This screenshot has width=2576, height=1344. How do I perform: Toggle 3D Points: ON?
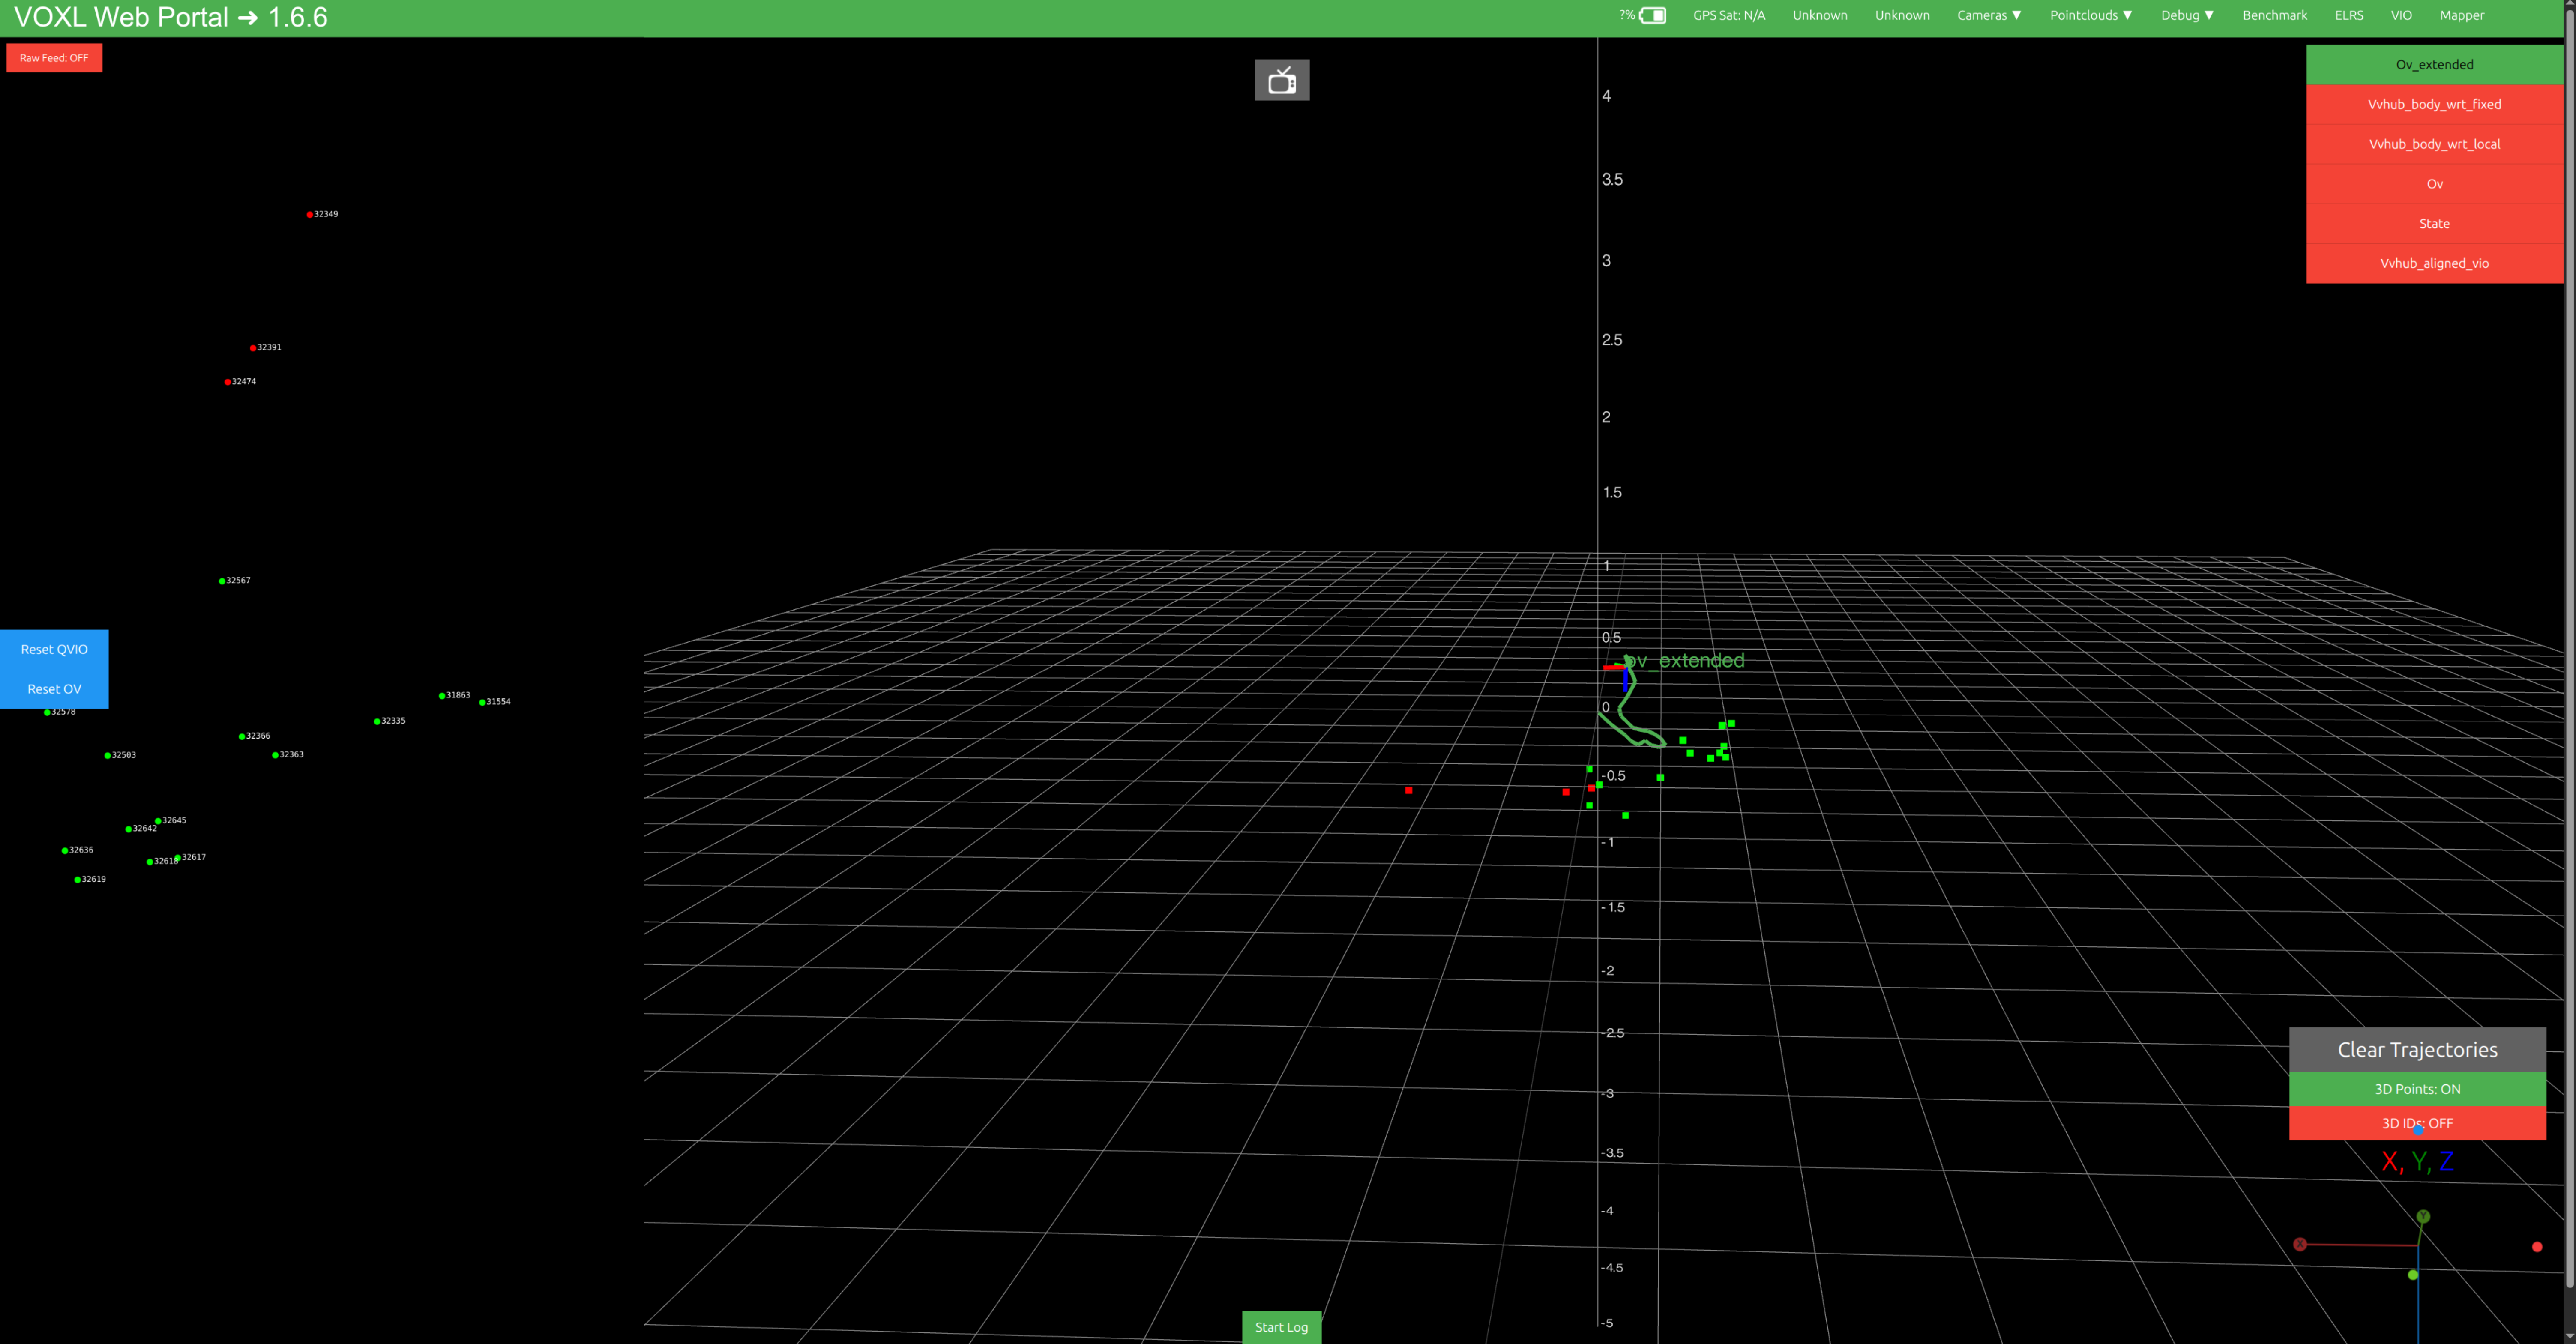click(x=2417, y=1089)
